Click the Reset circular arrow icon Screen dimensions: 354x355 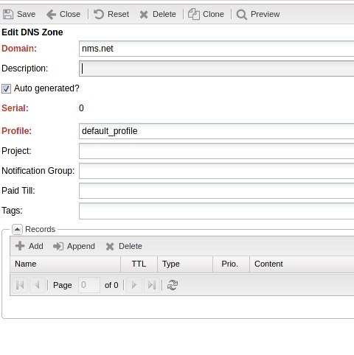[x=99, y=14]
